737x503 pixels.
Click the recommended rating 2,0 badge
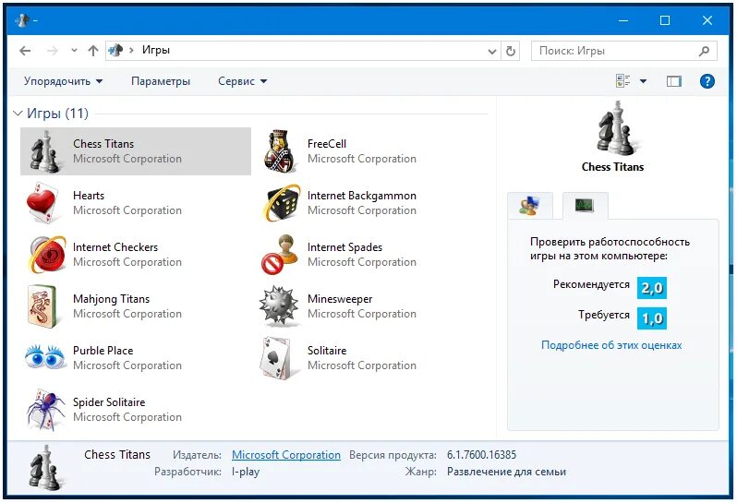click(x=652, y=287)
